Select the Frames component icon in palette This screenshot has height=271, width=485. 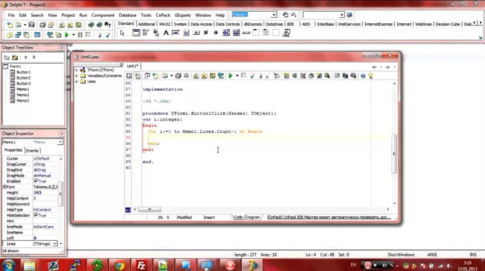click(x=136, y=33)
